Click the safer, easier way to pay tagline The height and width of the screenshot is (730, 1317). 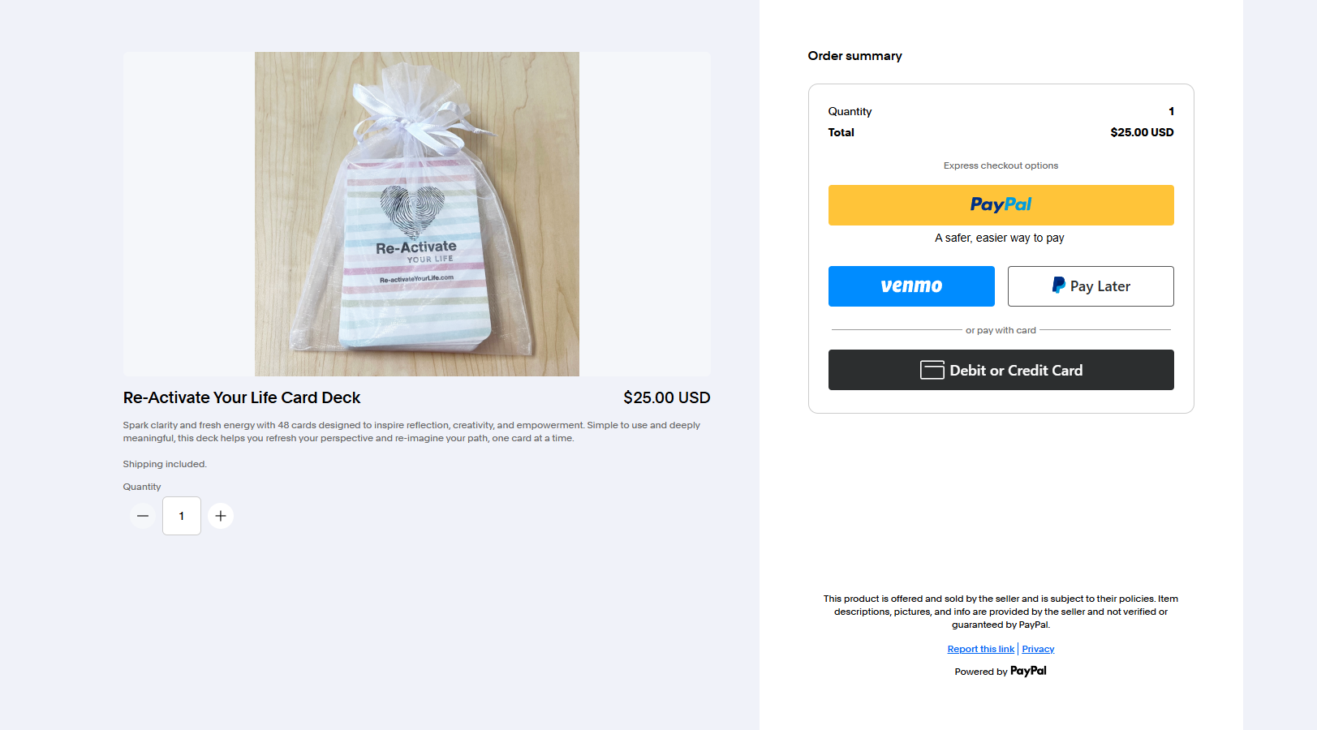pos(999,238)
